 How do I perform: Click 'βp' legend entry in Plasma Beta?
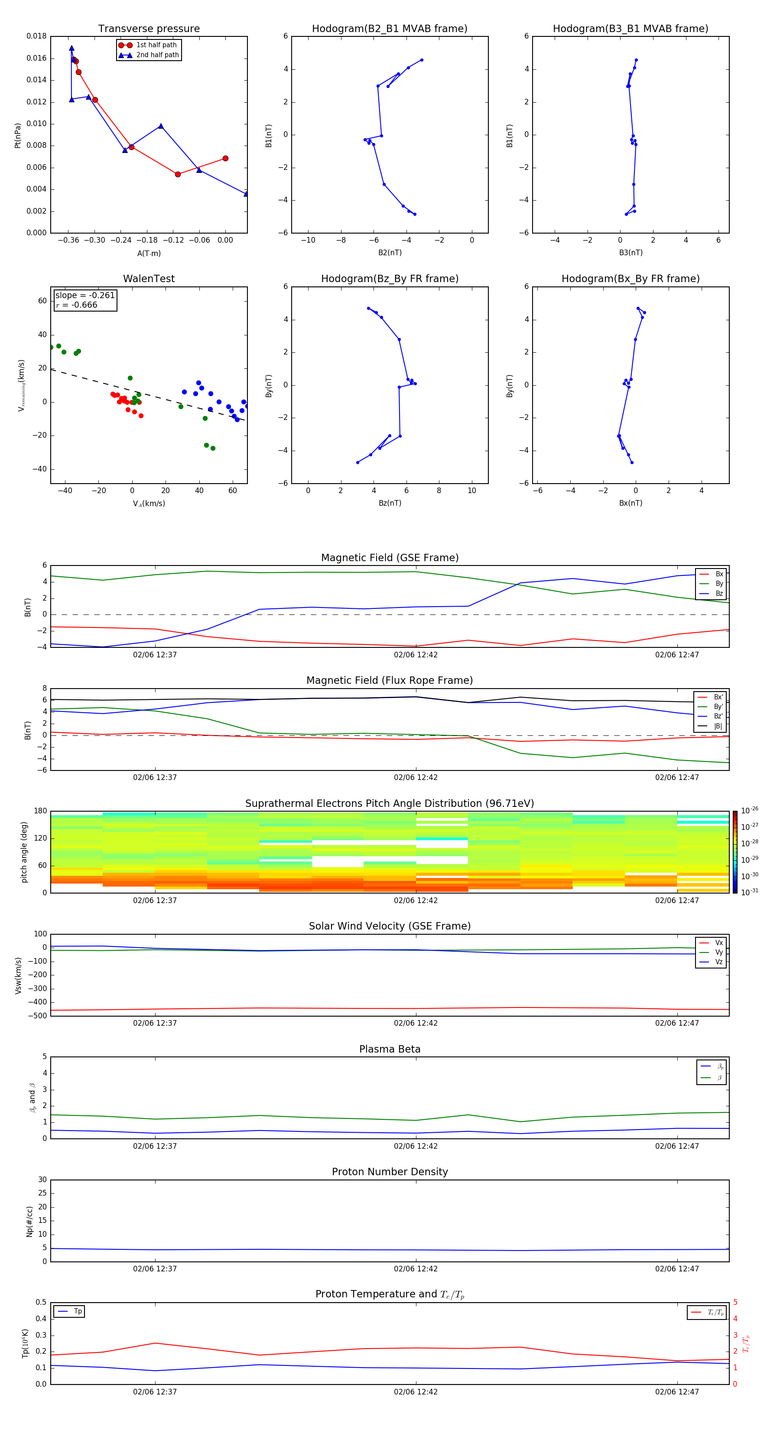coord(712,1066)
